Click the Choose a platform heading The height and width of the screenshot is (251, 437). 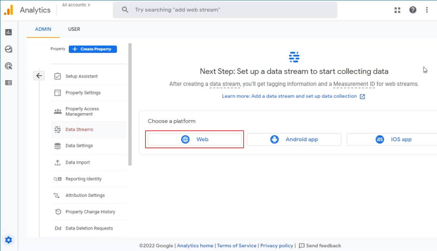172,121
